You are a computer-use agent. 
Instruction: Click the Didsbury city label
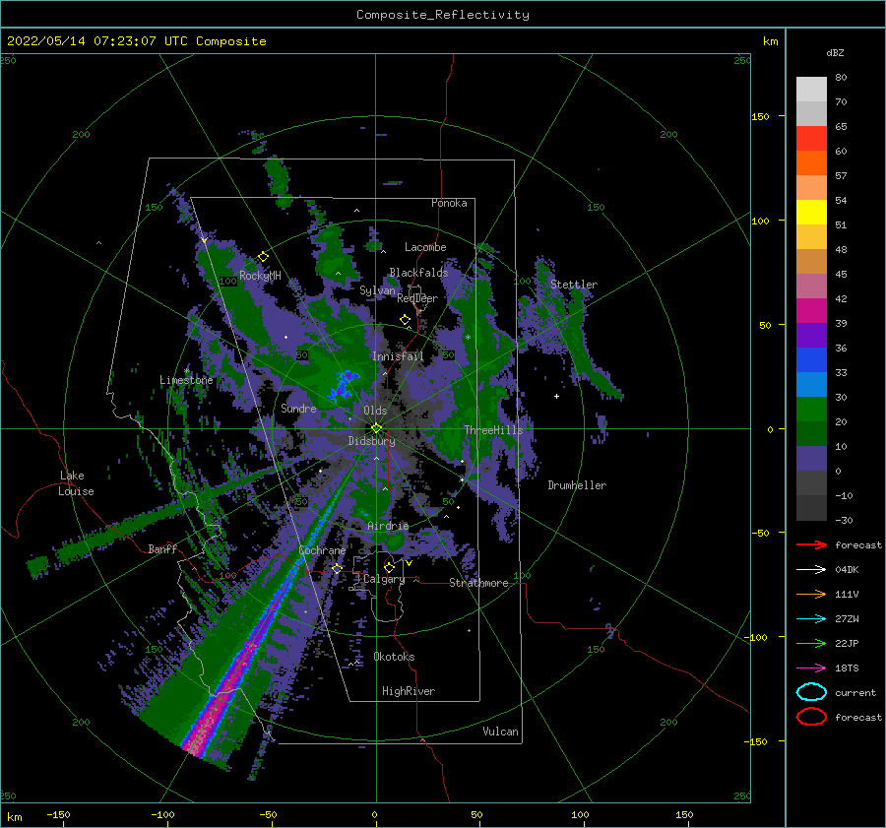click(371, 441)
